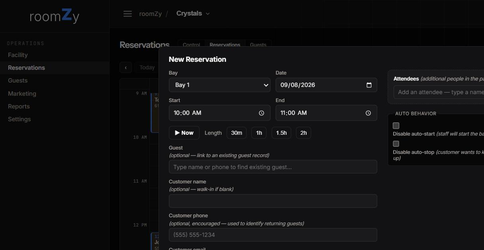Click the Today button
The height and width of the screenshot is (250, 484).
point(147,67)
